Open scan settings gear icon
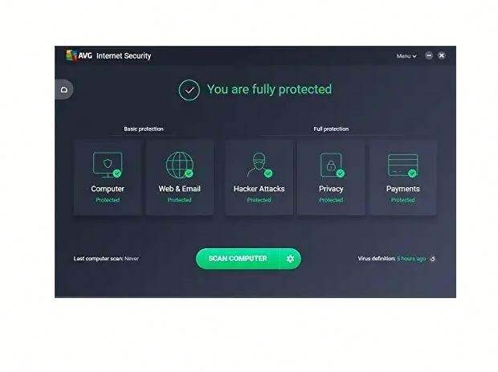This screenshot has width=498, height=372. [x=290, y=259]
